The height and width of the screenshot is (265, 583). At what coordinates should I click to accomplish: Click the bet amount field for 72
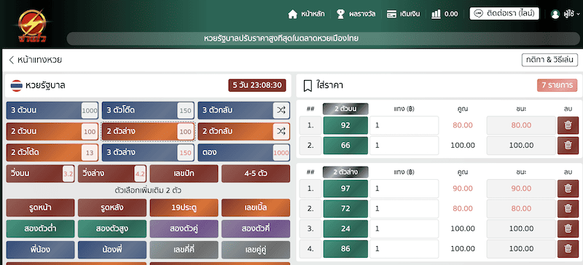coord(404,208)
